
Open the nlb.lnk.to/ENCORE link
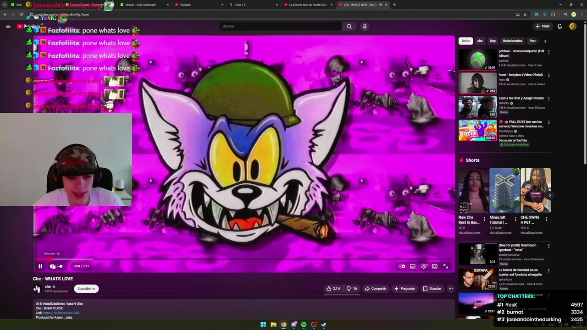click(x=61, y=313)
